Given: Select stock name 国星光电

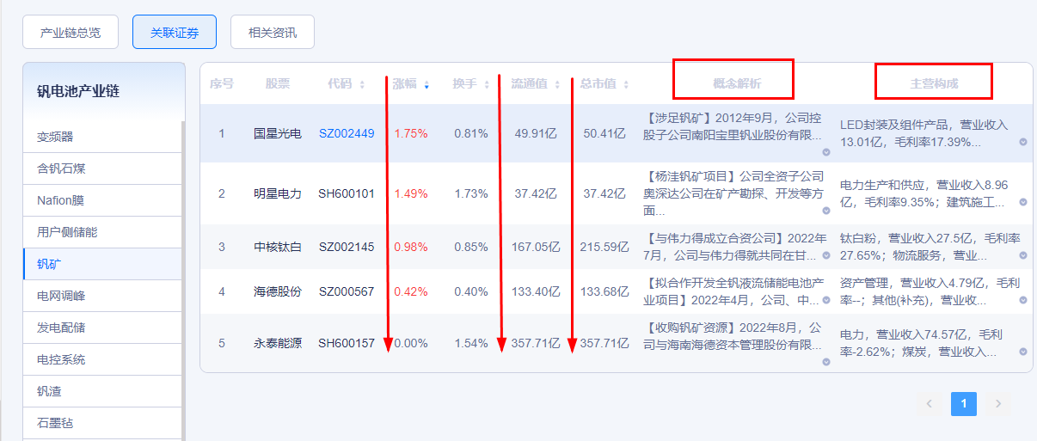Looking at the screenshot, I should coord(278,133).
